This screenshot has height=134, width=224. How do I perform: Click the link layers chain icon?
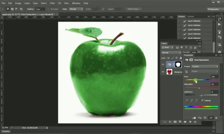[165, 122]
